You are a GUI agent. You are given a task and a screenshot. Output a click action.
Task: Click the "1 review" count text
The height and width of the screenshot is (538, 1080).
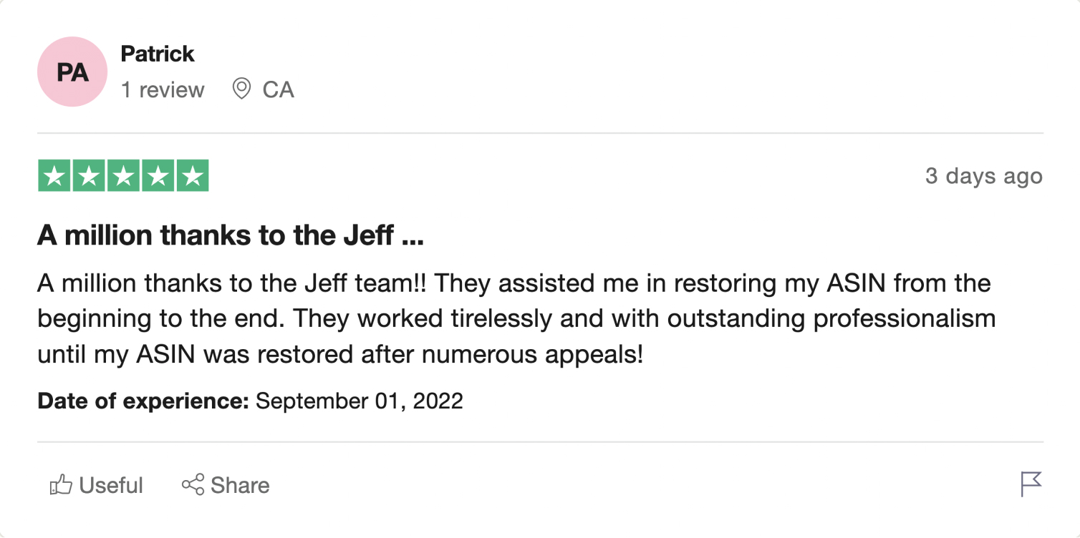pyautogui.click(x=163, y=90)
